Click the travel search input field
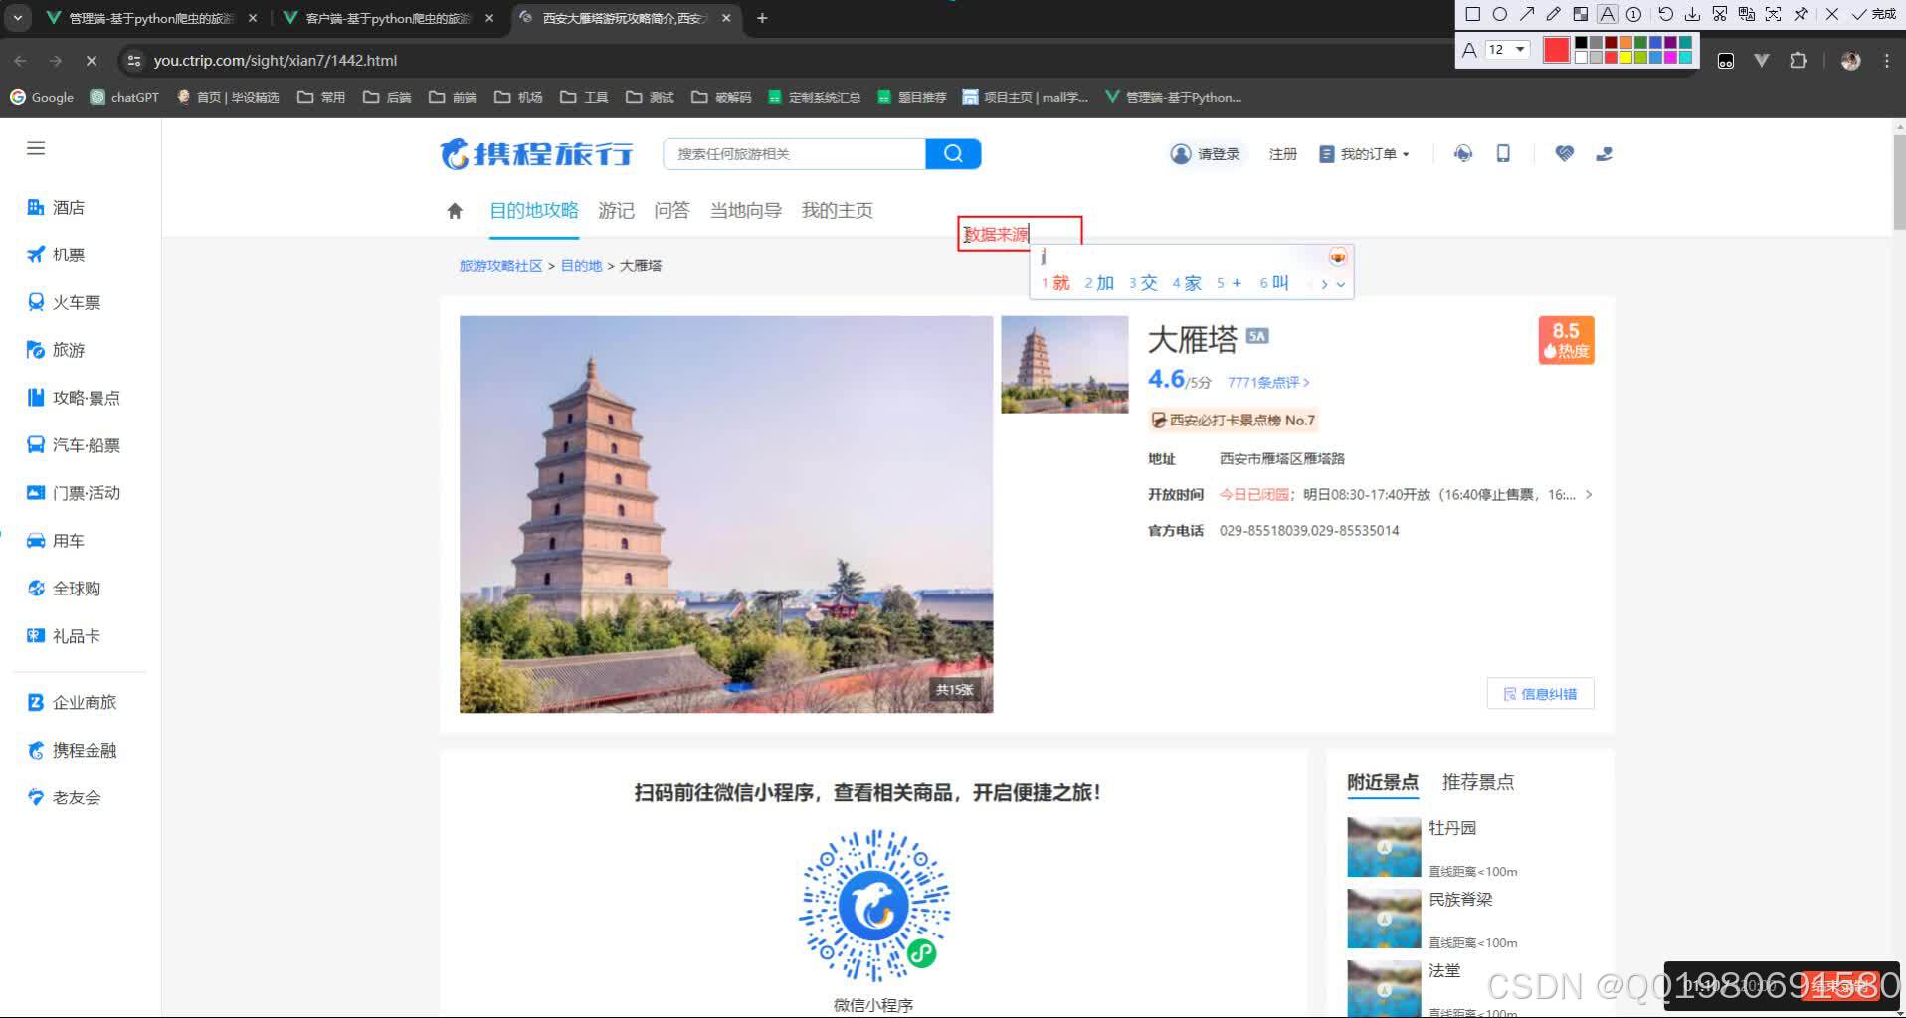 pyautogui.click(x=796, y=154)
